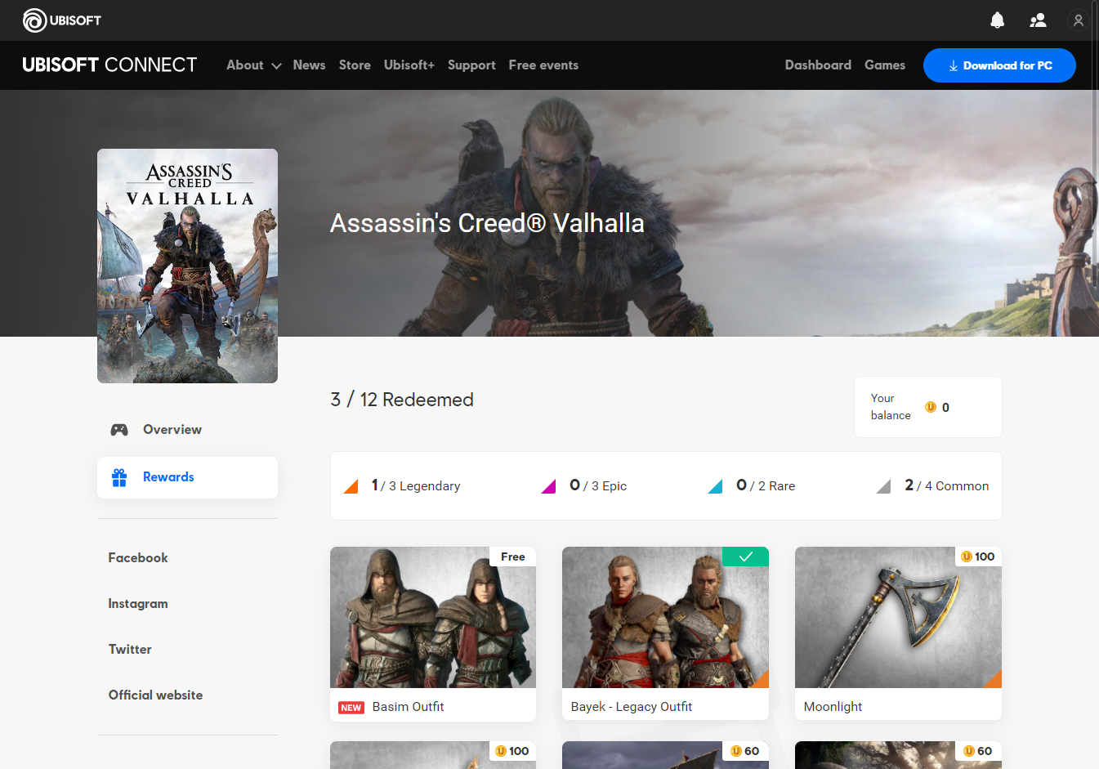This screenshot has width=1099, height=769.
Task: Go to the Store
Action: pos(355,65)
